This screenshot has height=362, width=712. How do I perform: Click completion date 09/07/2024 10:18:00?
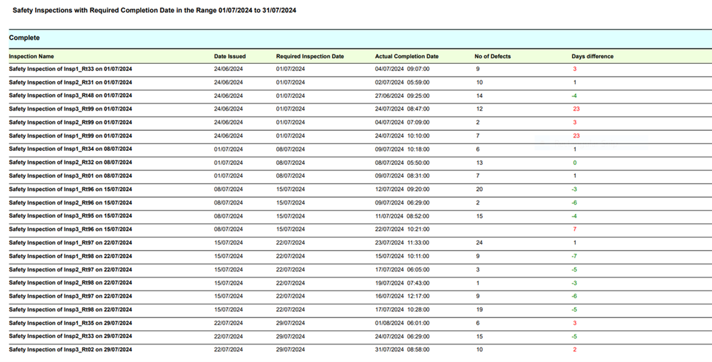(x=402, y=149)
